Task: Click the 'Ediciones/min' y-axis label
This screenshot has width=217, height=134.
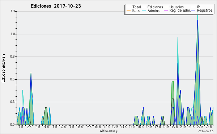Action: coord(3,68)
